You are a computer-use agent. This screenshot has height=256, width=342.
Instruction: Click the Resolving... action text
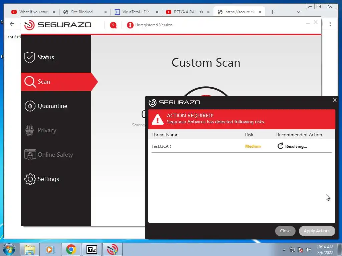click(x=296, y=146)
